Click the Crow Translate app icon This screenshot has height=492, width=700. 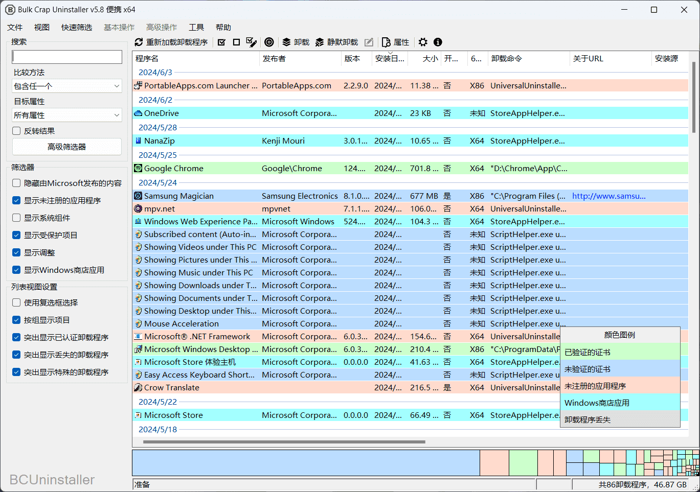pyautogui.click(x=138, y=387)
